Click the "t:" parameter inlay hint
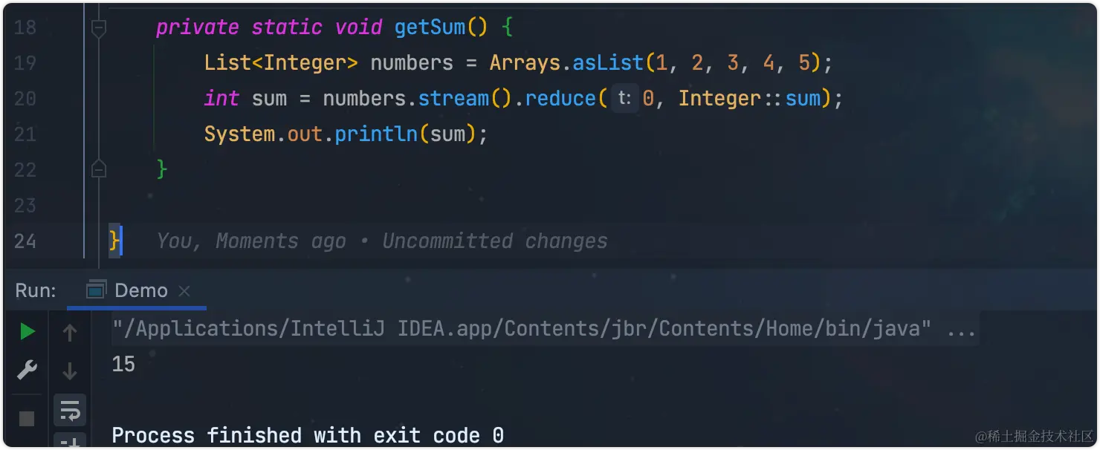1100x450 pixels. [x=624, y=99]
